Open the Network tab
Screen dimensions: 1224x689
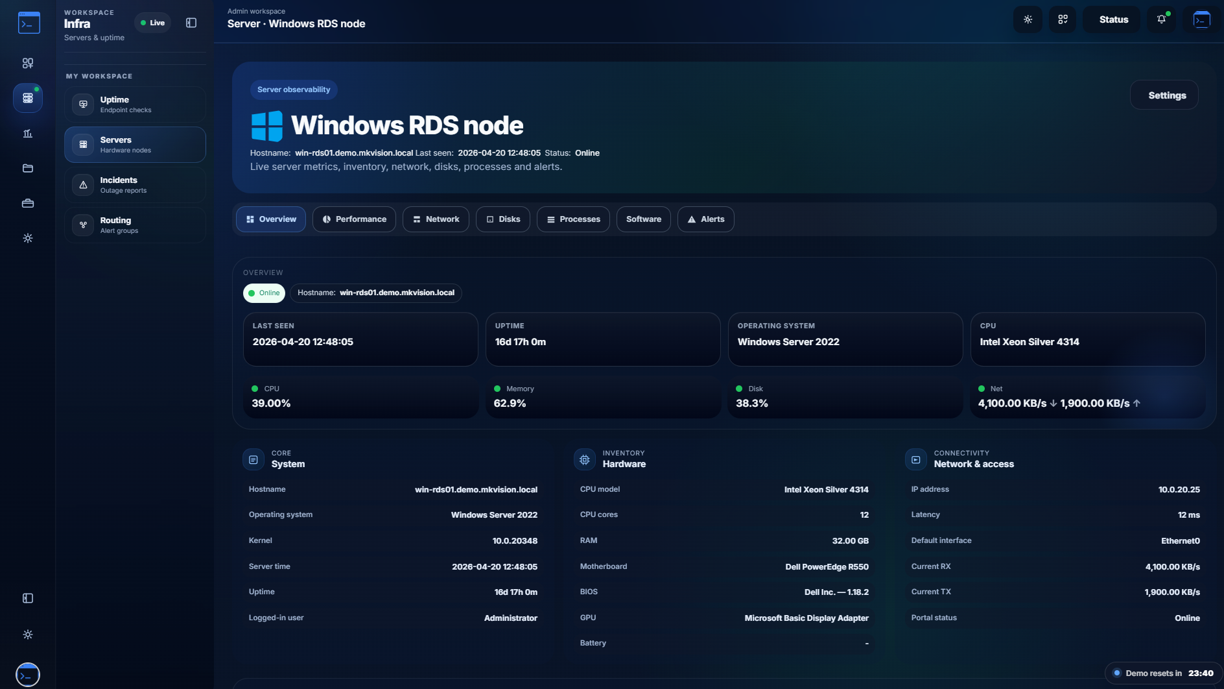pos(436,219)
